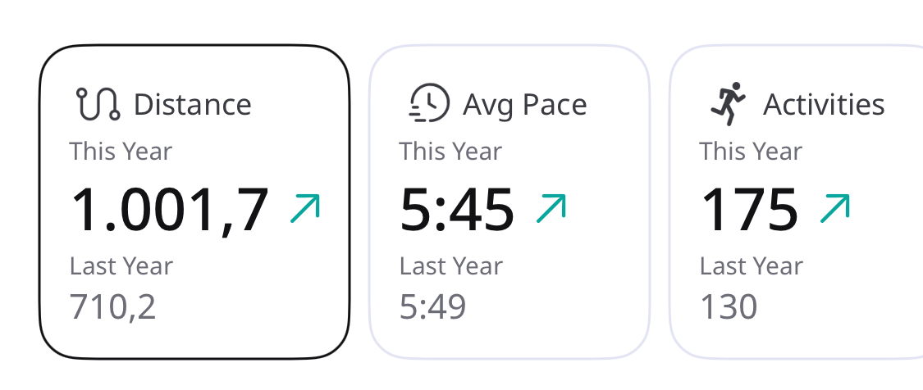This screenshot has height=390, width=923.
Task: Click the Distance heading text
Action: 192,105
